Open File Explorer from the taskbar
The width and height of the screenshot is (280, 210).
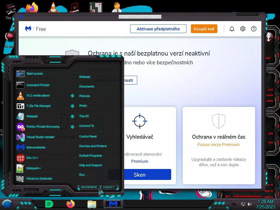coord(92,204)
